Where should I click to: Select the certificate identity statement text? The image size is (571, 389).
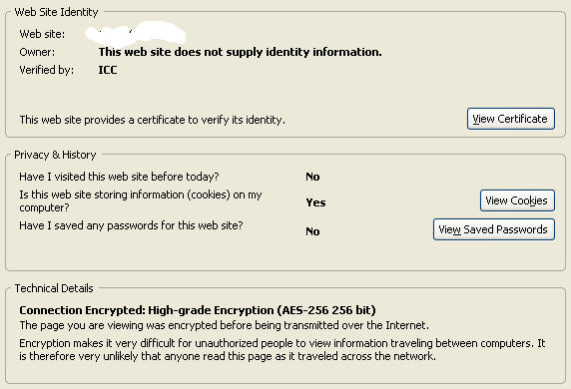(153, 120)
